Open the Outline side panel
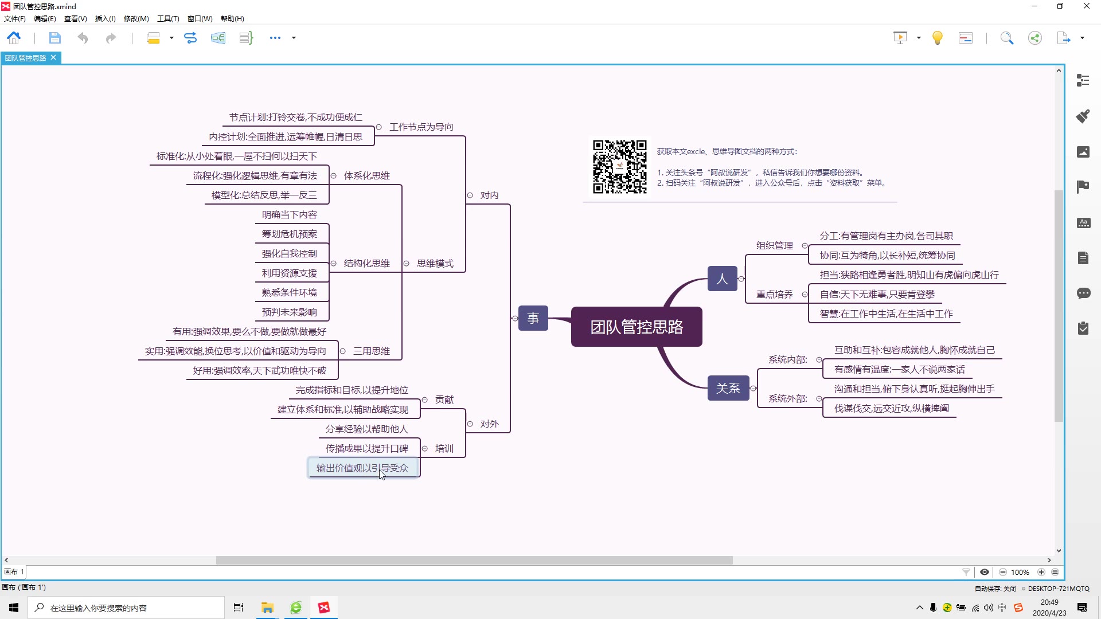Screen dimensions: 1101x619 pos(1083,80)
